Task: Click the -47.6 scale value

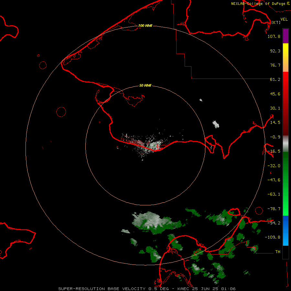Action: pyautogui.click(x=274, y=180)
